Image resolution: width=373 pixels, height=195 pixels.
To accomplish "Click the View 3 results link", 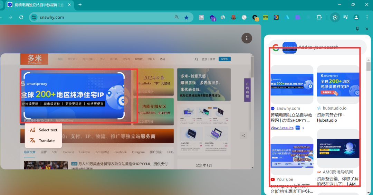I will coord(282,128).
